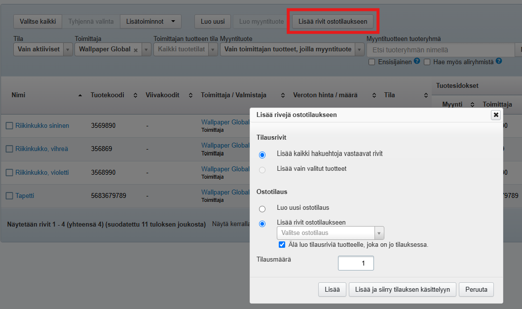
Task: Expand the Lisätoiminnot dropdown menu
Action: (150, 21)
